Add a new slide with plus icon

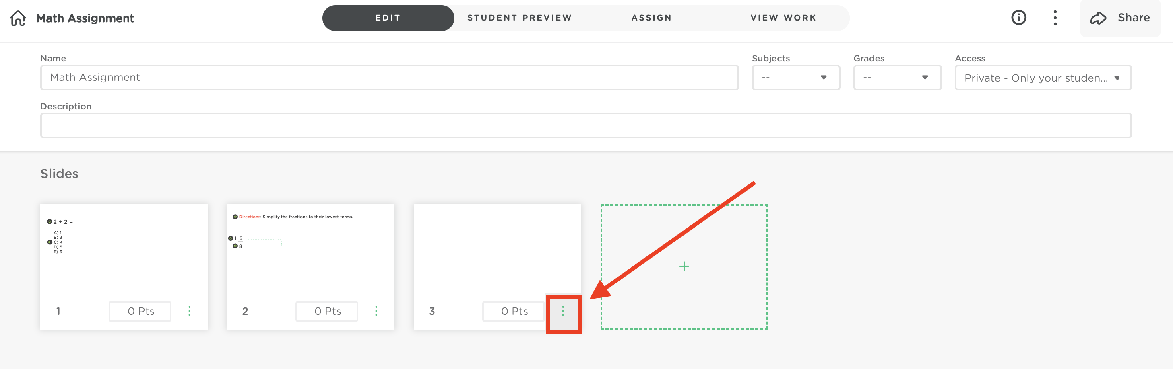pos(684,266)
